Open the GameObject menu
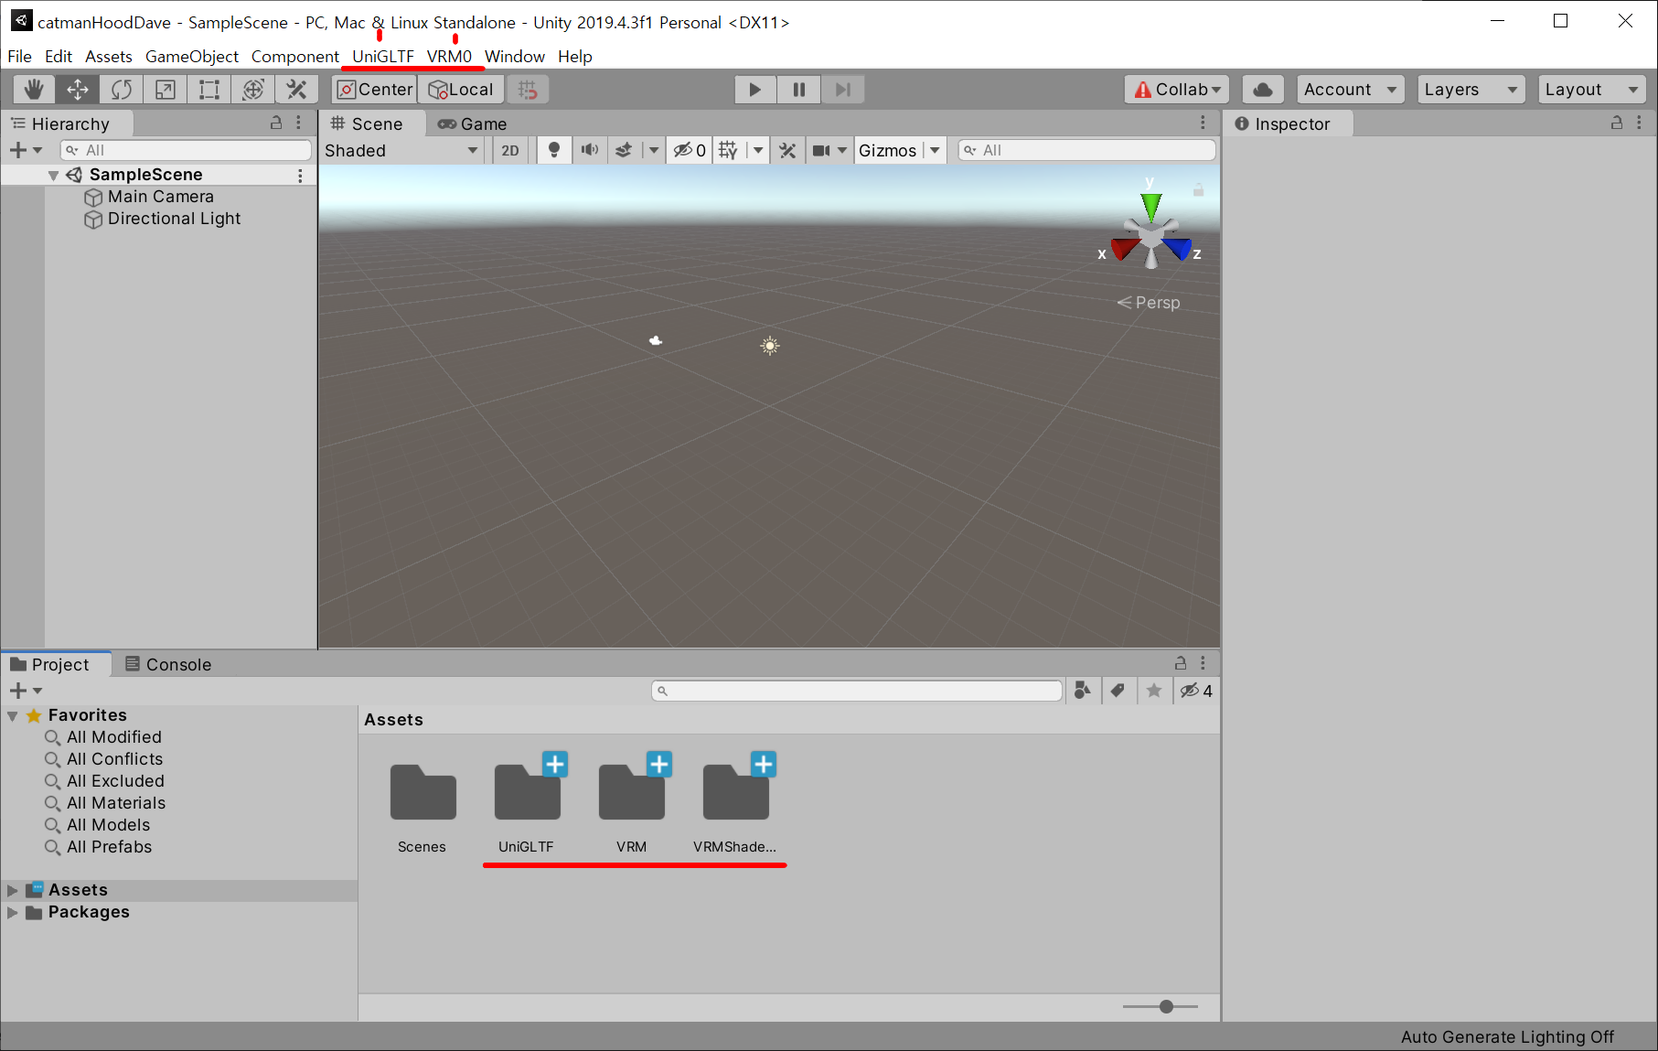The image size is (1658, 1051). (192, 57)
